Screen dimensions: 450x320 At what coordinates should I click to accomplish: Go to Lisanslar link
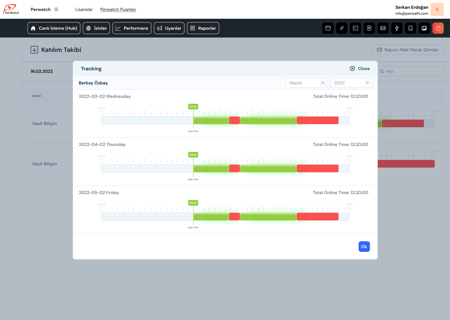pos(84,10)
